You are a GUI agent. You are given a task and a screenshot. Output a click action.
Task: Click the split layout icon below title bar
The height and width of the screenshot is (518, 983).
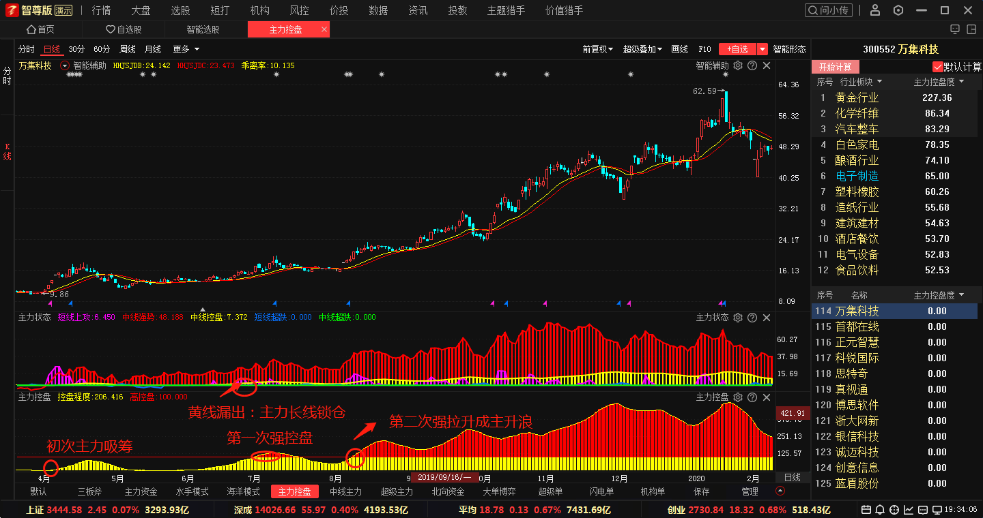955,29
